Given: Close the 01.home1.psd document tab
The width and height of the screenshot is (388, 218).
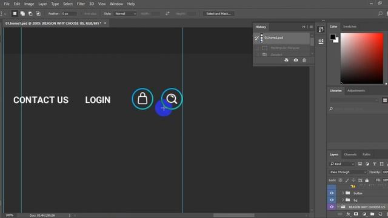Looking at the screenshot, I should (105, 23).
